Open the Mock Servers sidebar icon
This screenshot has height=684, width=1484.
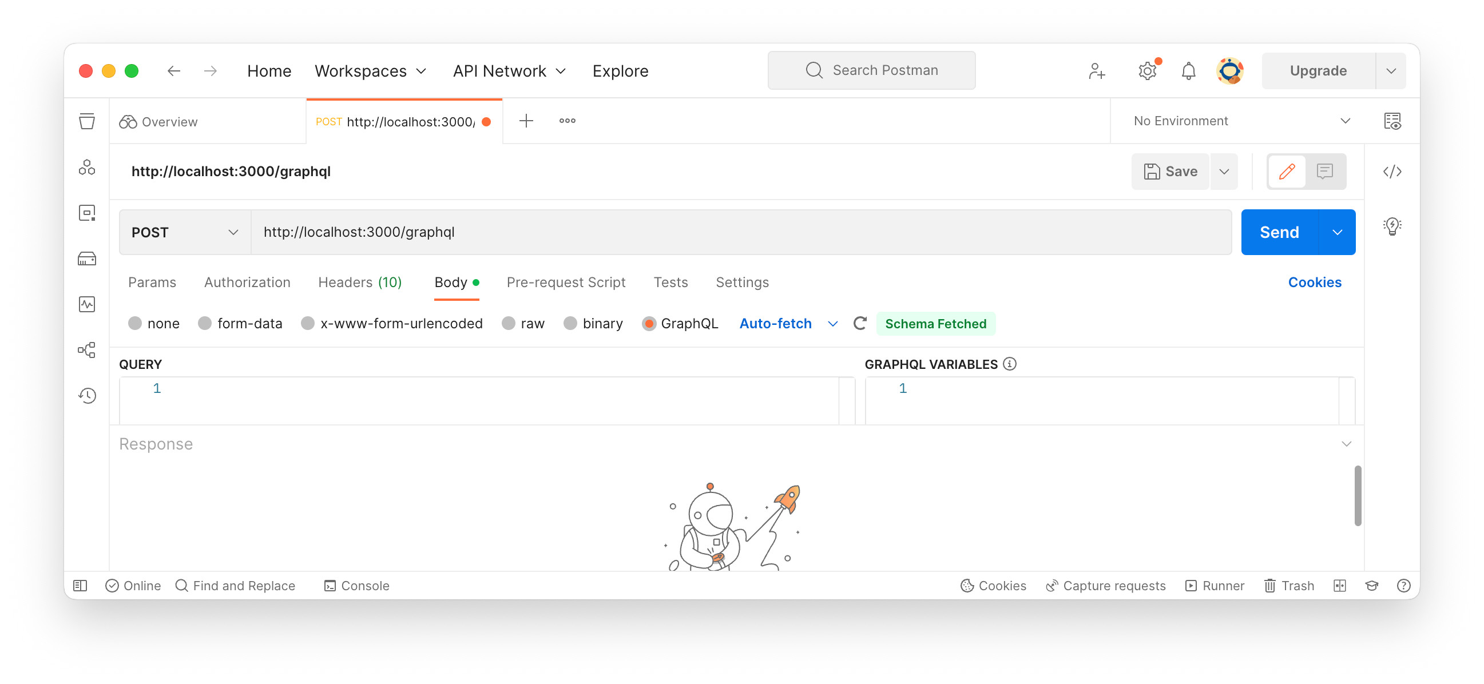point(87,259)
